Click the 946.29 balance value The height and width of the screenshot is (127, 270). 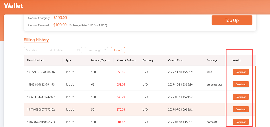tap(121, 97)
